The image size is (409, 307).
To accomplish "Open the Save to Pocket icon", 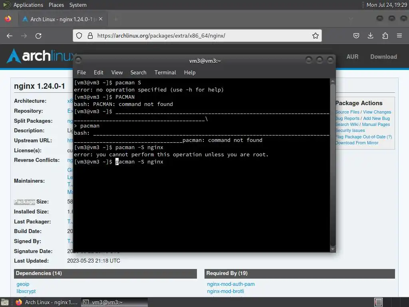I will [x=356, y=36].
